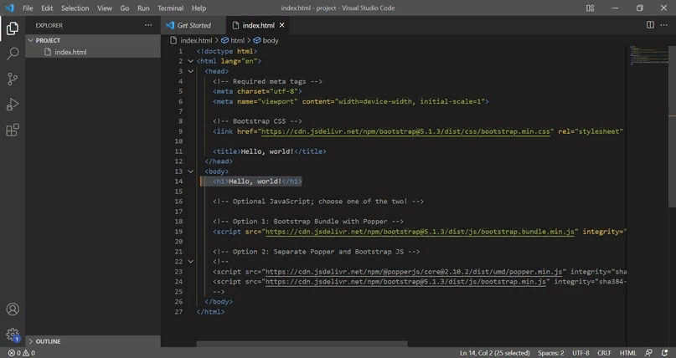Click the Customize Layout icon in title bar
The width and height of the screenshot is (676, 358).
tap(591, 8)
